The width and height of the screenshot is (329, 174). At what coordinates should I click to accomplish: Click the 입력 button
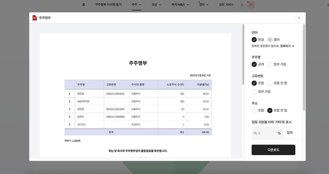[289, 133]
